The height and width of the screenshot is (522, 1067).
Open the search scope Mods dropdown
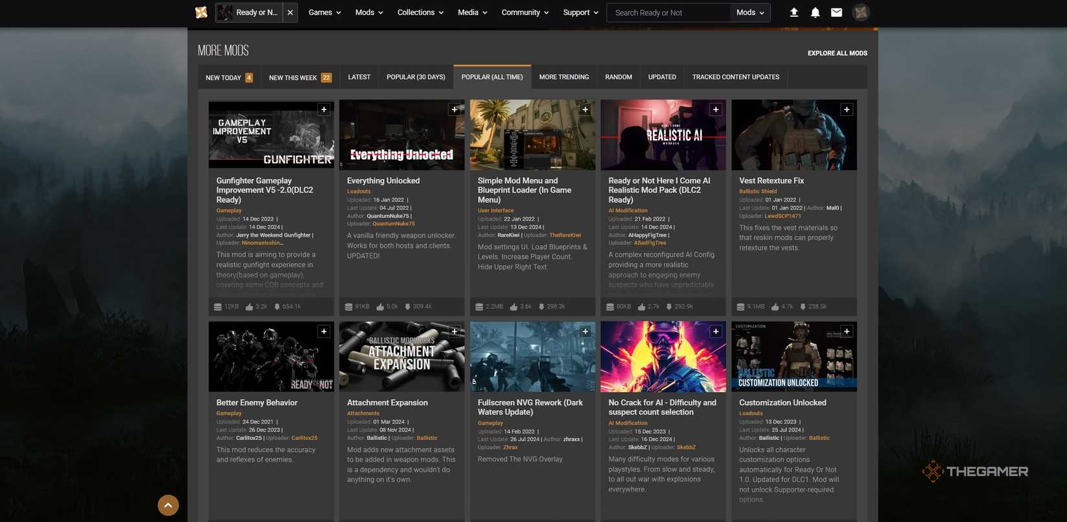750,12
